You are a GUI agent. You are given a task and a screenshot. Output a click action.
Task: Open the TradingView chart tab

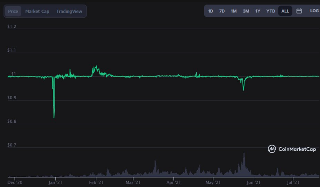69,11
